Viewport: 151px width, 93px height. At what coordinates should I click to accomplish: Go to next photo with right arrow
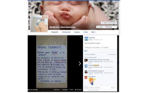coord(80,63)
